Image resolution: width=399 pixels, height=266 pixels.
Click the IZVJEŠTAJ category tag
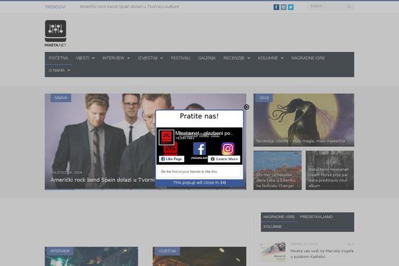coord(167,251)
